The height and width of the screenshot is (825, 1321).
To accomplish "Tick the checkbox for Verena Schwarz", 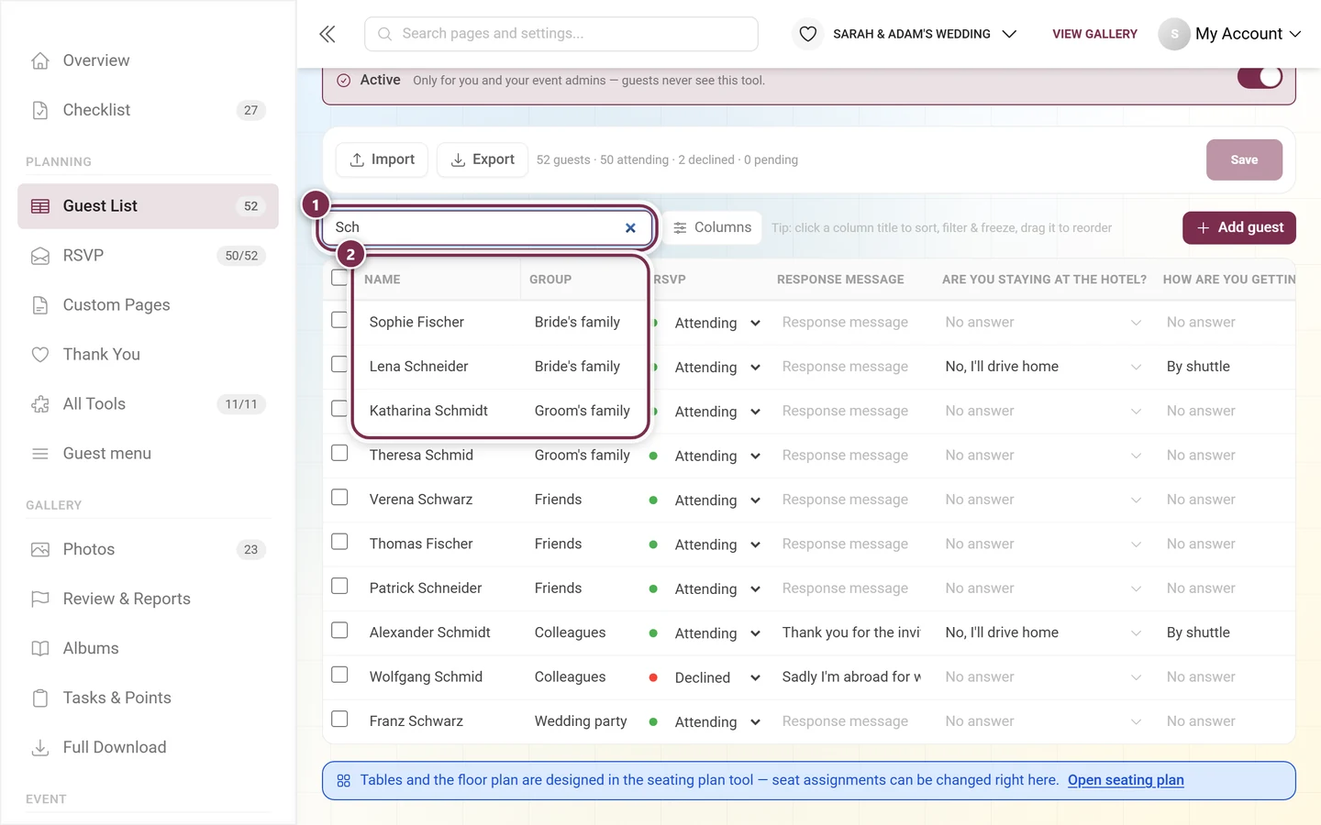I will point(339,497).
